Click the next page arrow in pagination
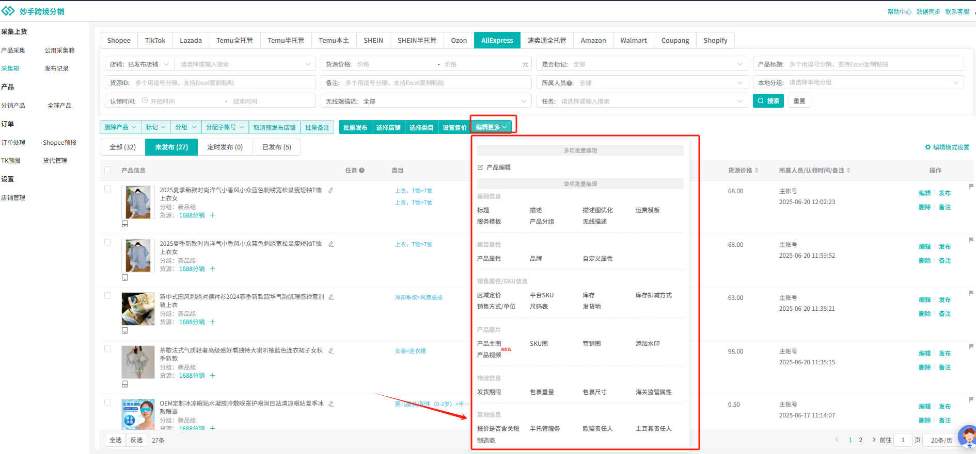This screenshot has height=454, width=976. [x=874, y=440]
